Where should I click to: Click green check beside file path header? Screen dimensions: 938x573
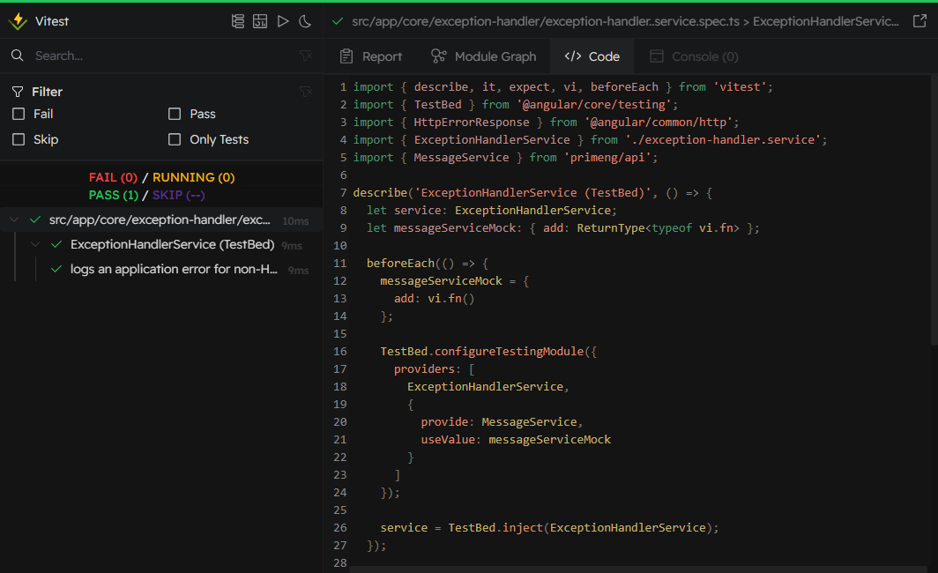click(x=338, y=21)
